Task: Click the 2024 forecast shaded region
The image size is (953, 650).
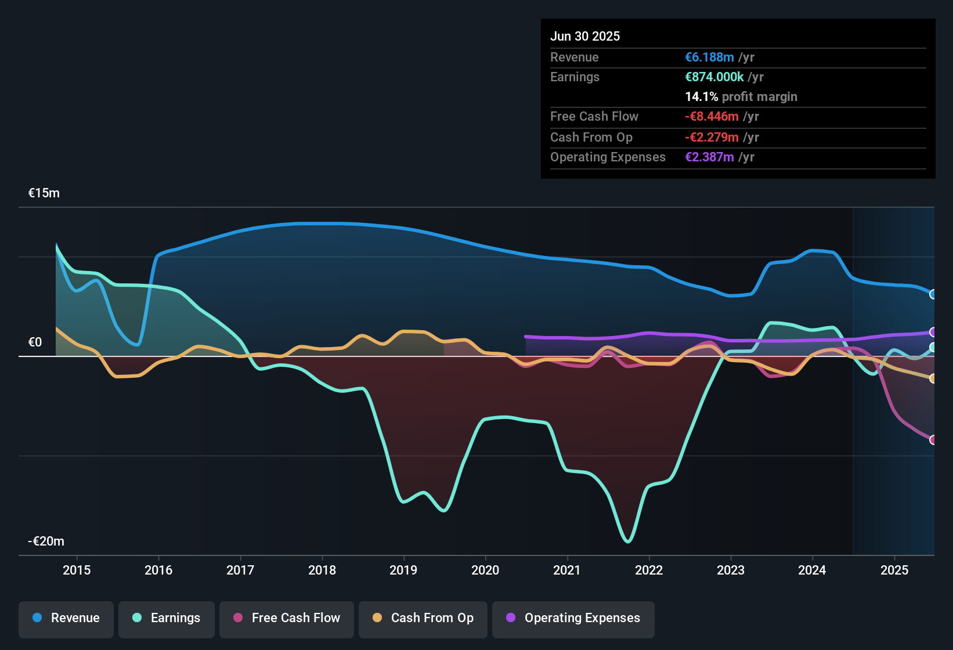Action: click(894, 377)
